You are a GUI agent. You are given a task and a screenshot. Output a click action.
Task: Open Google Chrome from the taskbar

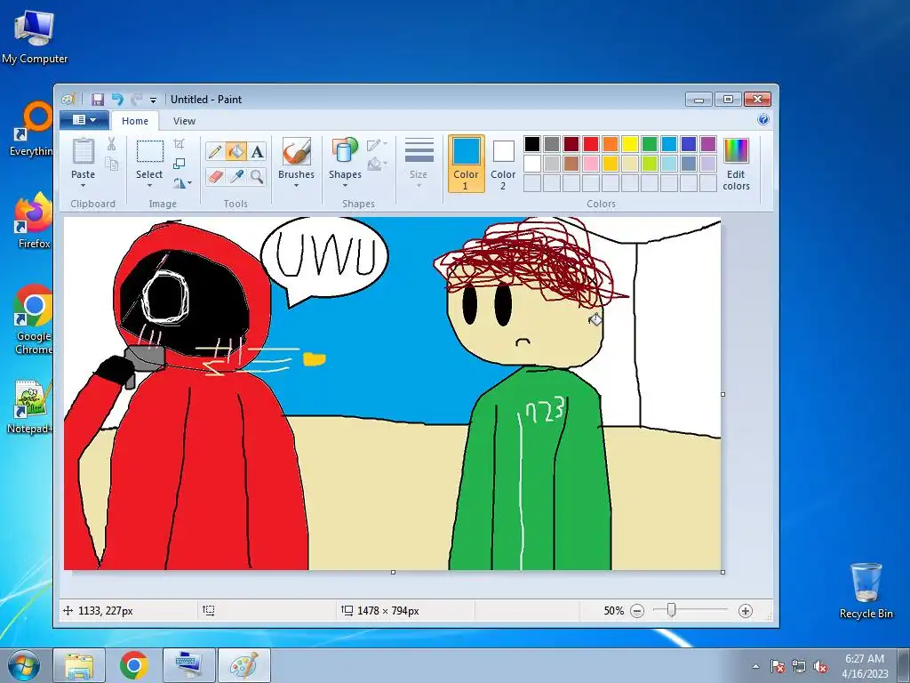tap(134, 665)
